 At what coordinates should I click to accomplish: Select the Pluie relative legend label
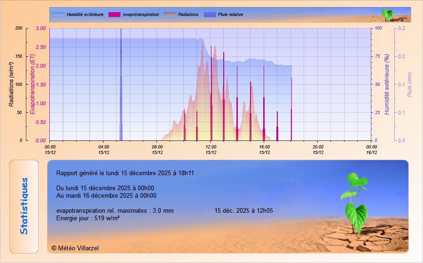(x=231, y=15)
